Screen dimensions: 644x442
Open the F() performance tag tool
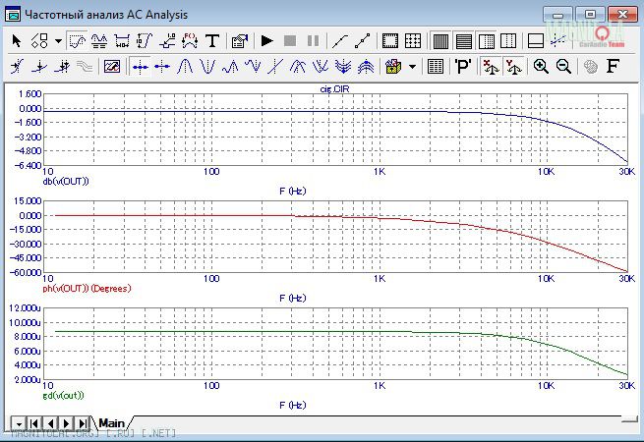pyautogui.click(x=190, y=41)
